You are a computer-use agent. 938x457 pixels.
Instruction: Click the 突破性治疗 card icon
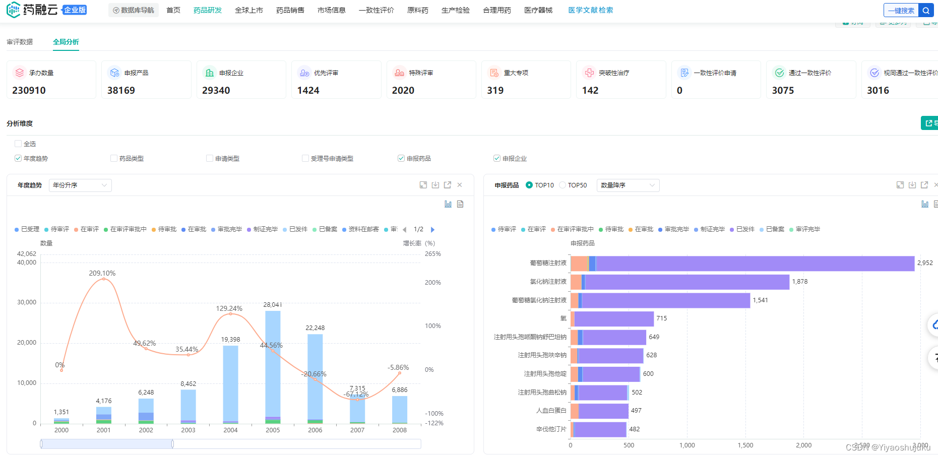coord(589,73)
